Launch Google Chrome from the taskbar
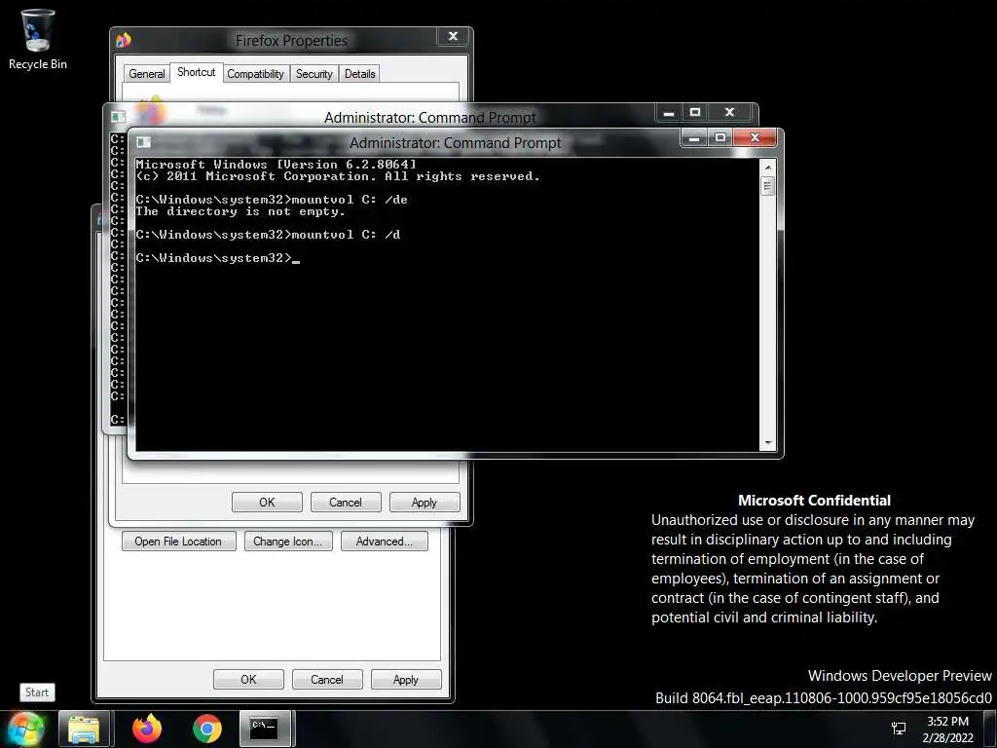 point(207,729)
